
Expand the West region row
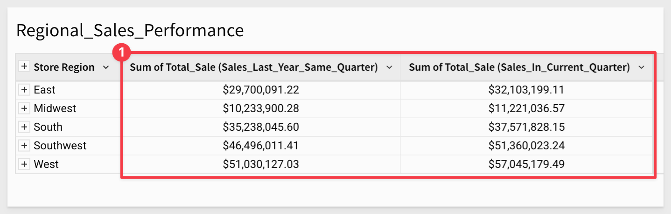[25, 164]
